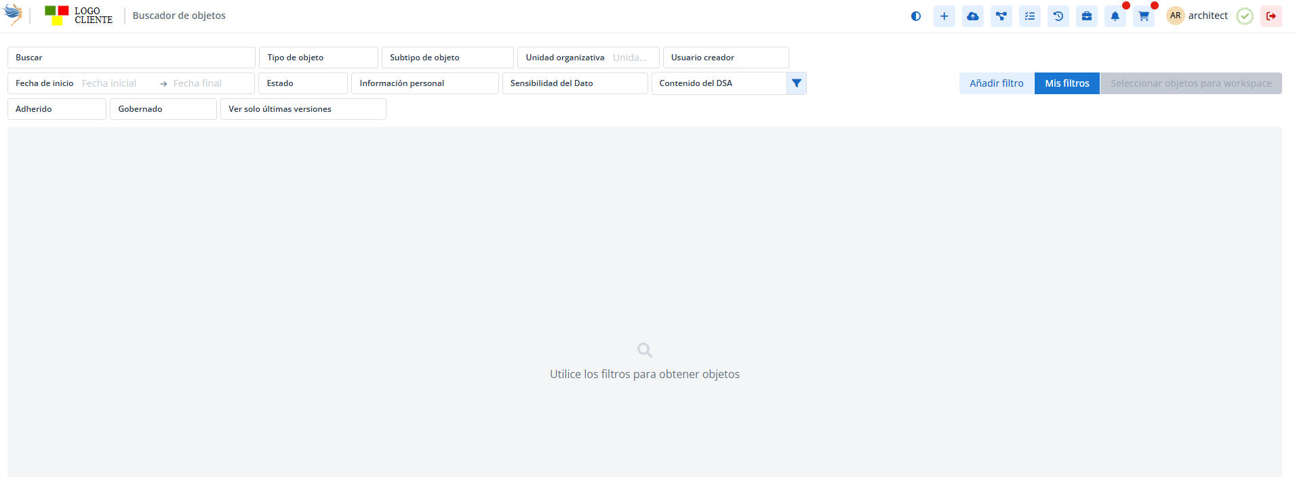Click the Añadir filtro button
The height and width of the screenshot is (477, 1295).
pyautogui.click(x=996, y=83)
